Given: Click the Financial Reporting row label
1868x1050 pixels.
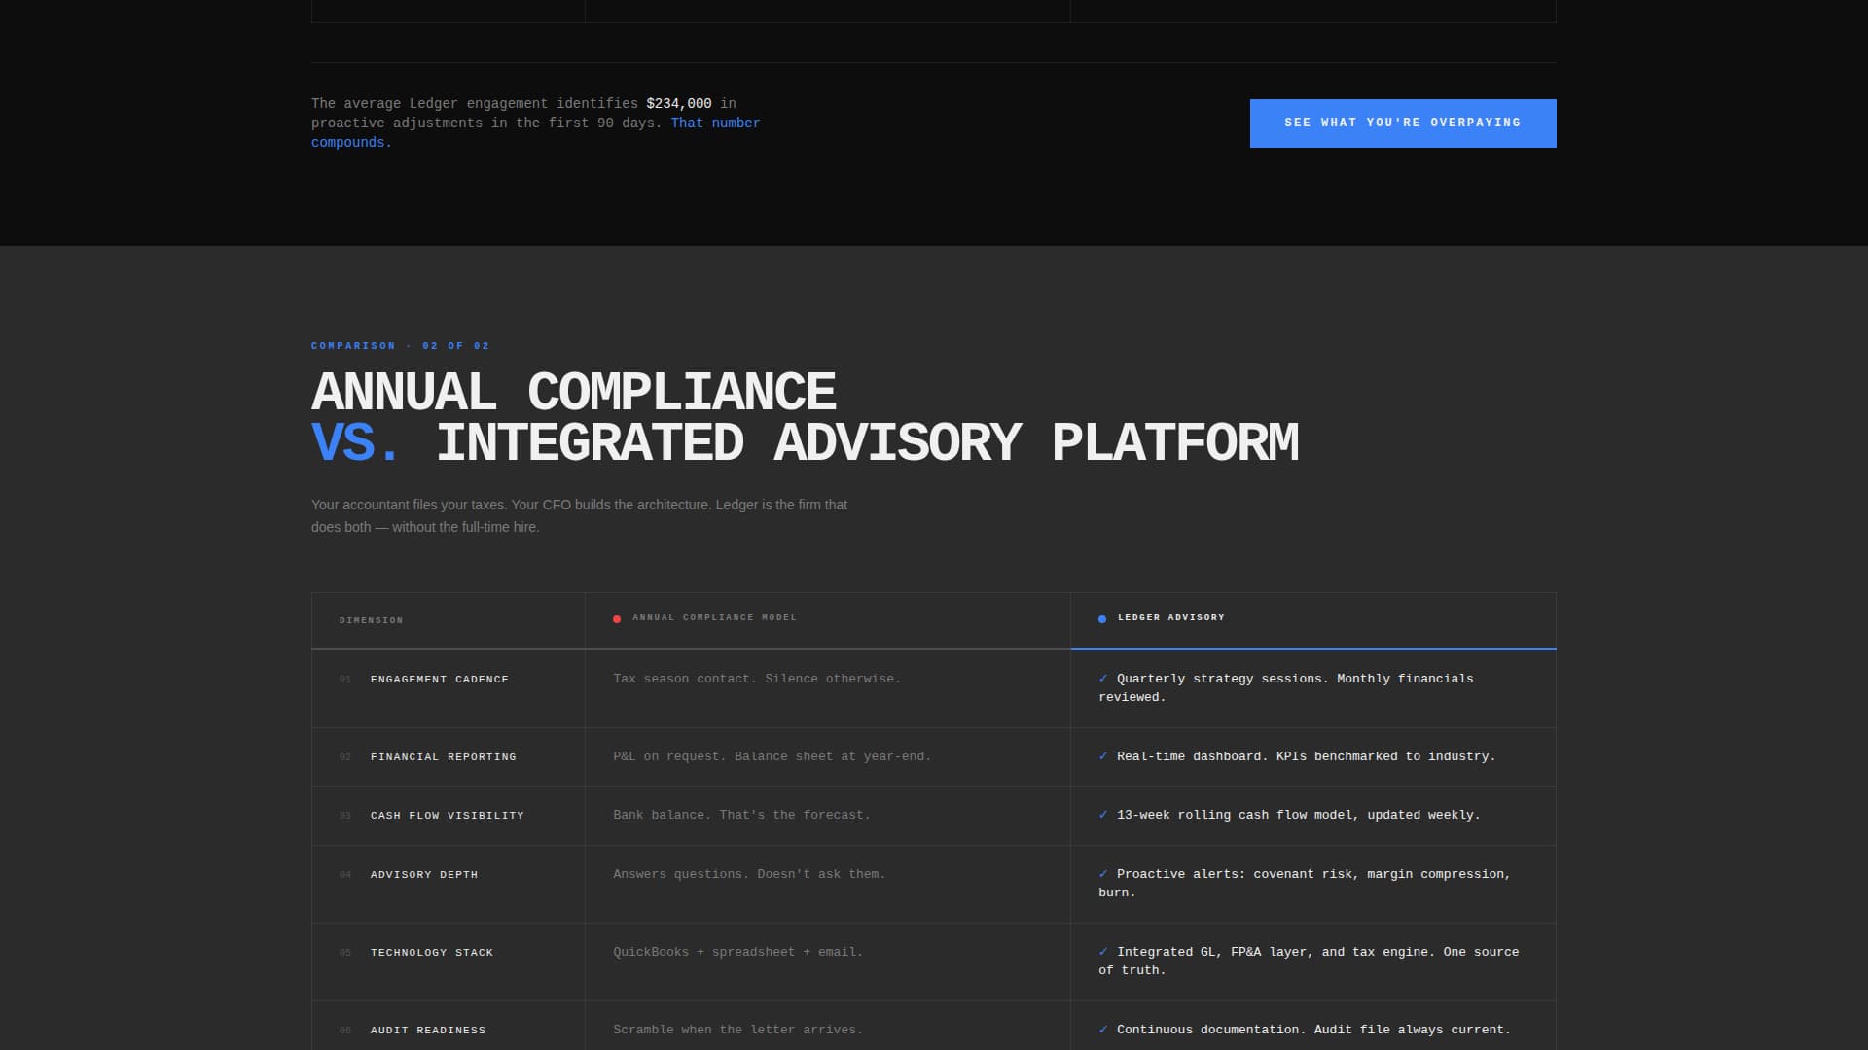Looking at the screenshot, I should [444, 757].
